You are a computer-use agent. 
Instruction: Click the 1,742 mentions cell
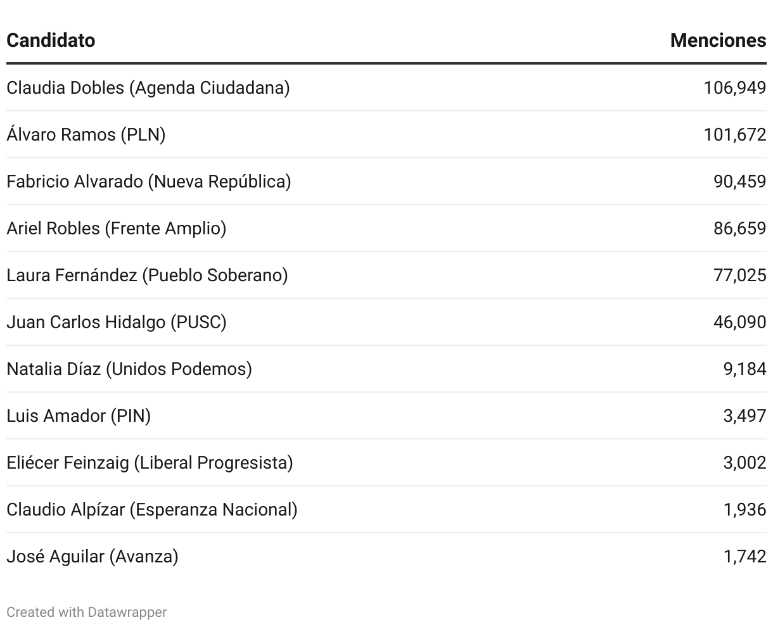point(744,556)
